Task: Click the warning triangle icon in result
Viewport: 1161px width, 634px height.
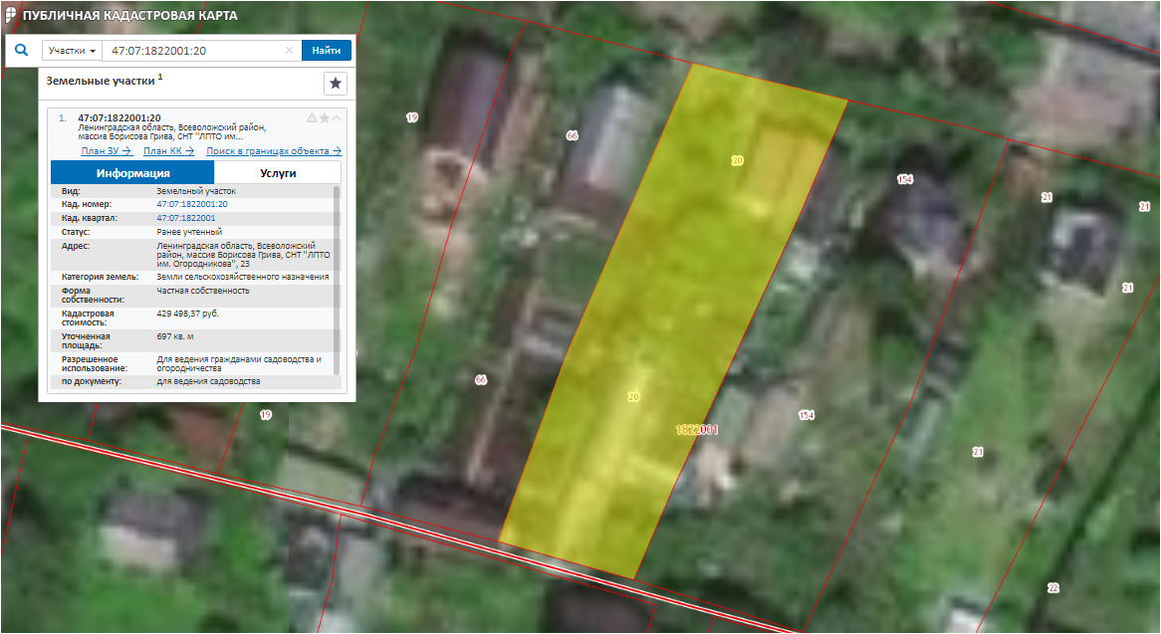Action: tap(312, 117)
